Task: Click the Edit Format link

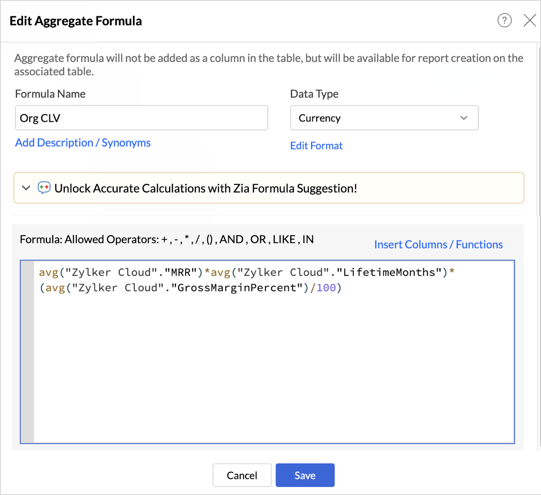Action: click(316, 146)
